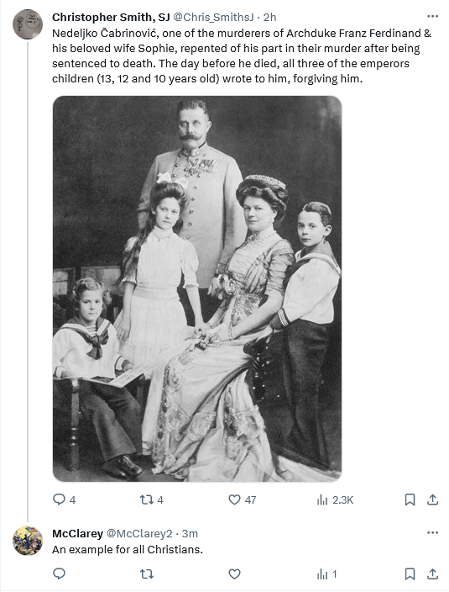The image size is (449, 592).
Task: Repost McClarey's reply
Action: tap(147, 573)
